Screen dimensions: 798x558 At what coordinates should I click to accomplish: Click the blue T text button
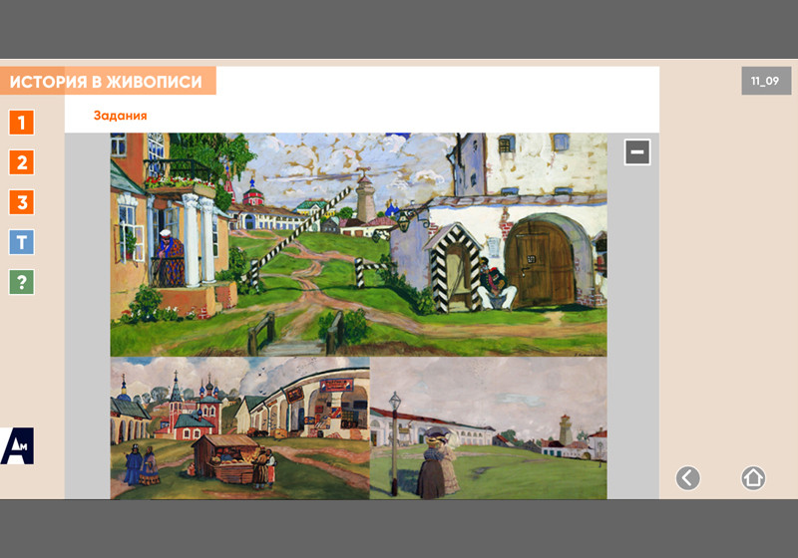click(x=22, y=242)
